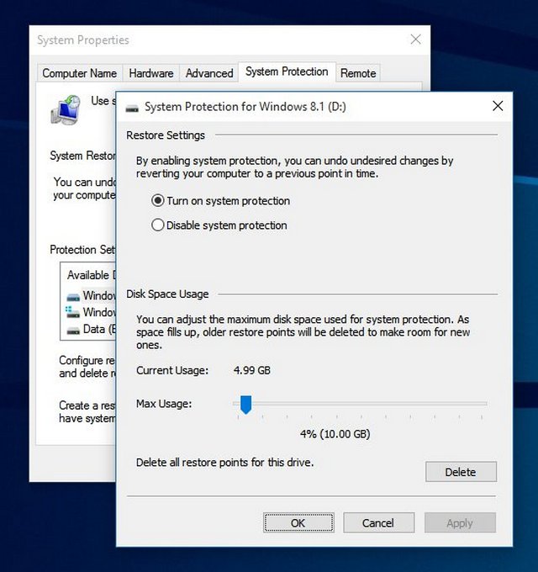Select the first drive icon in Available Drives
This screenshot has width=538, height=572.
[73, 296]
